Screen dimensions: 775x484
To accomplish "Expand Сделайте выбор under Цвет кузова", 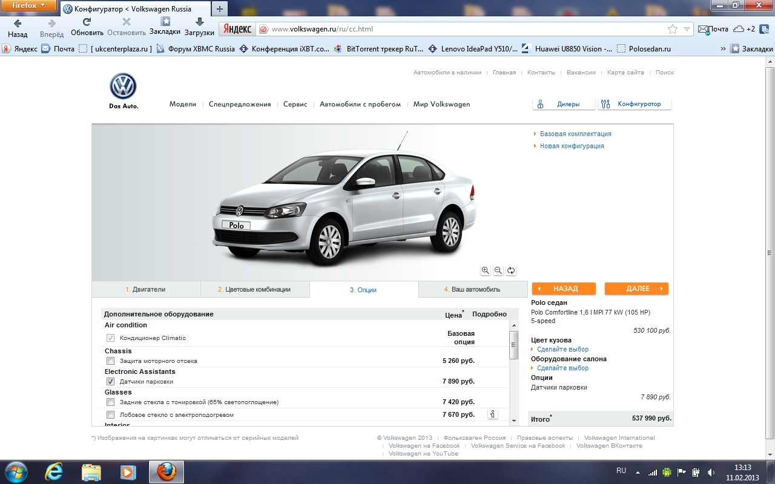I will 562,349.
